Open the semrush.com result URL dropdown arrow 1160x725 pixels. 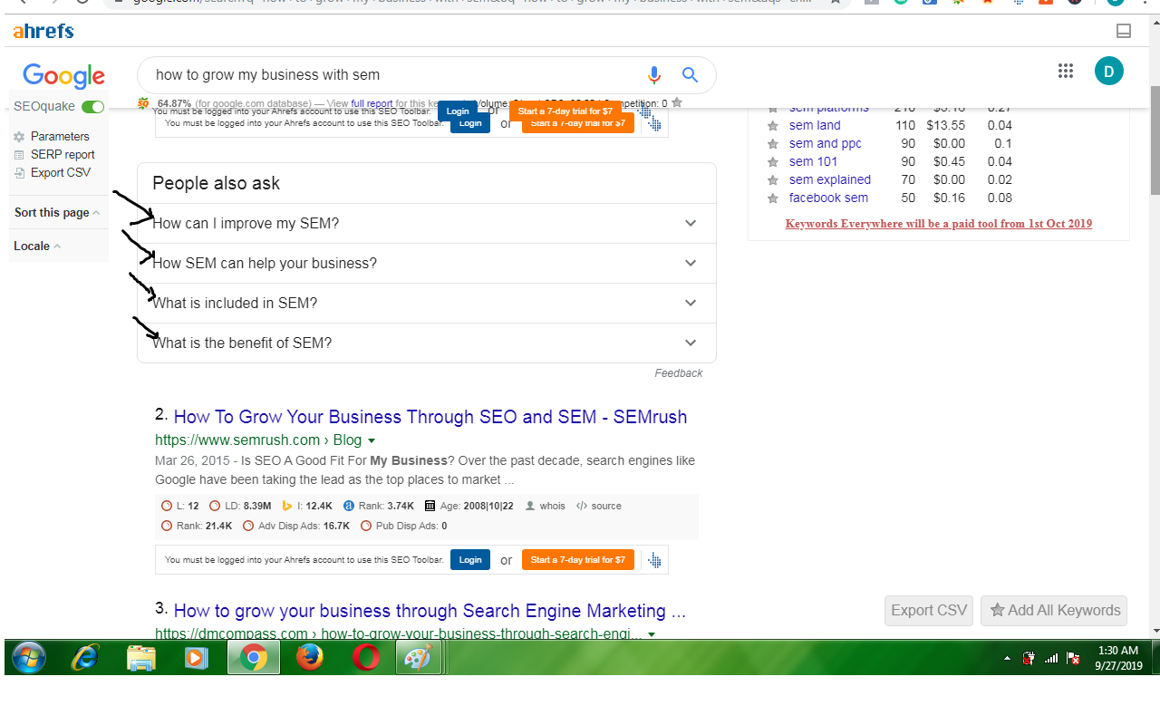coord(371,440)
